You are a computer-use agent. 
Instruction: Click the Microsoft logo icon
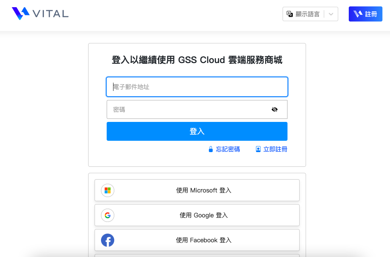coord(107,190)
